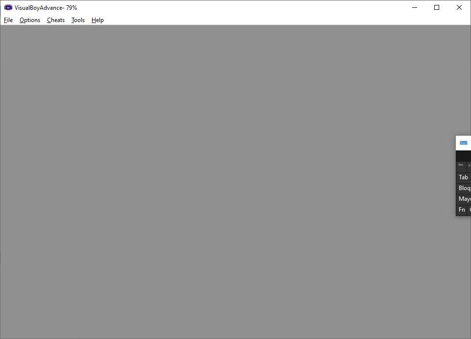Click the on-screen keyboard's white title bar

tap(469, 143)
